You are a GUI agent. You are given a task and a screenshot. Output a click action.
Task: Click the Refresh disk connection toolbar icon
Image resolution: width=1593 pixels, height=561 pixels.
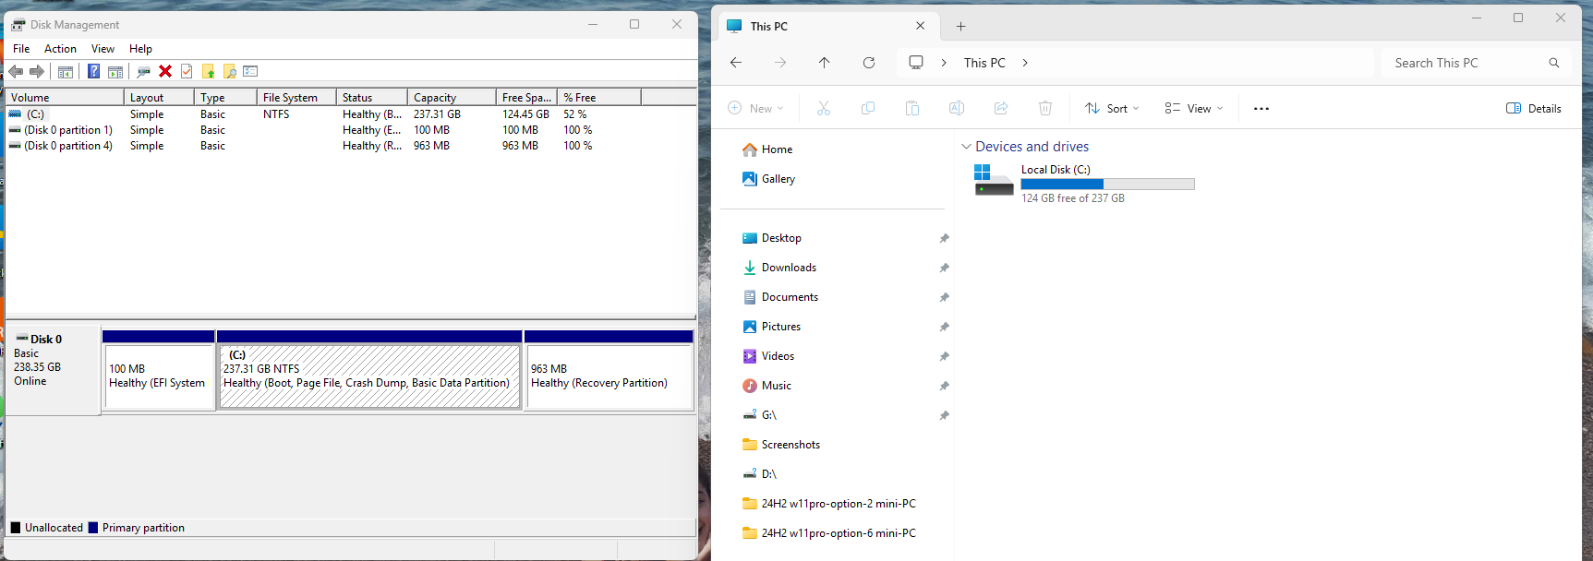pos(143,71)
